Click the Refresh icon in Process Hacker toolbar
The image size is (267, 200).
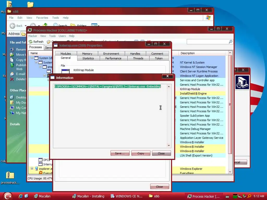[31, 42]
